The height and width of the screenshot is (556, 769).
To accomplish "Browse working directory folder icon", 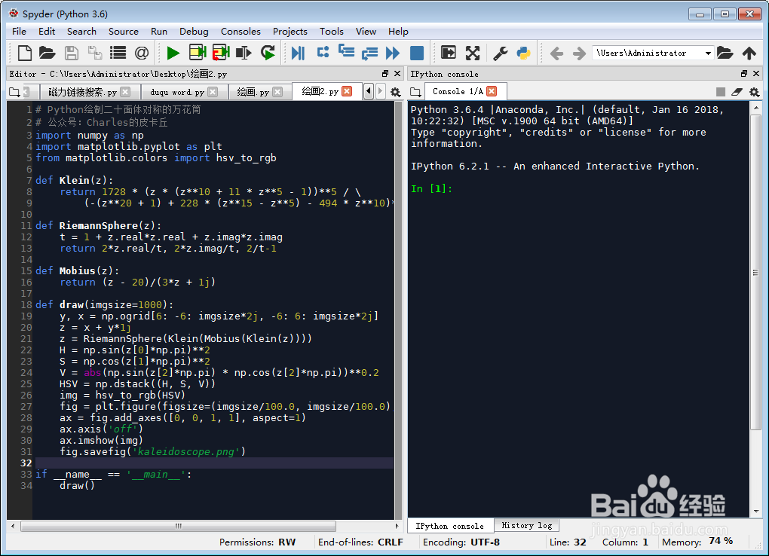I will click(725, 53).
